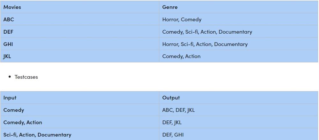Select the Comedy, Action input cell

coord(80,122)
